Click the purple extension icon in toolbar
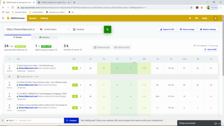Viewport: 224px width, 126px height. click(197, 8)
